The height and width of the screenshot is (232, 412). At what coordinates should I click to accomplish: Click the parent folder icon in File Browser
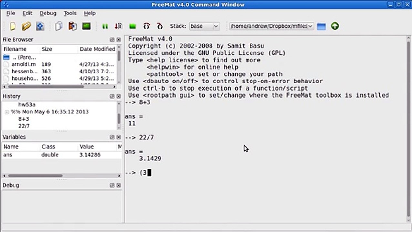tap(6, 57)
